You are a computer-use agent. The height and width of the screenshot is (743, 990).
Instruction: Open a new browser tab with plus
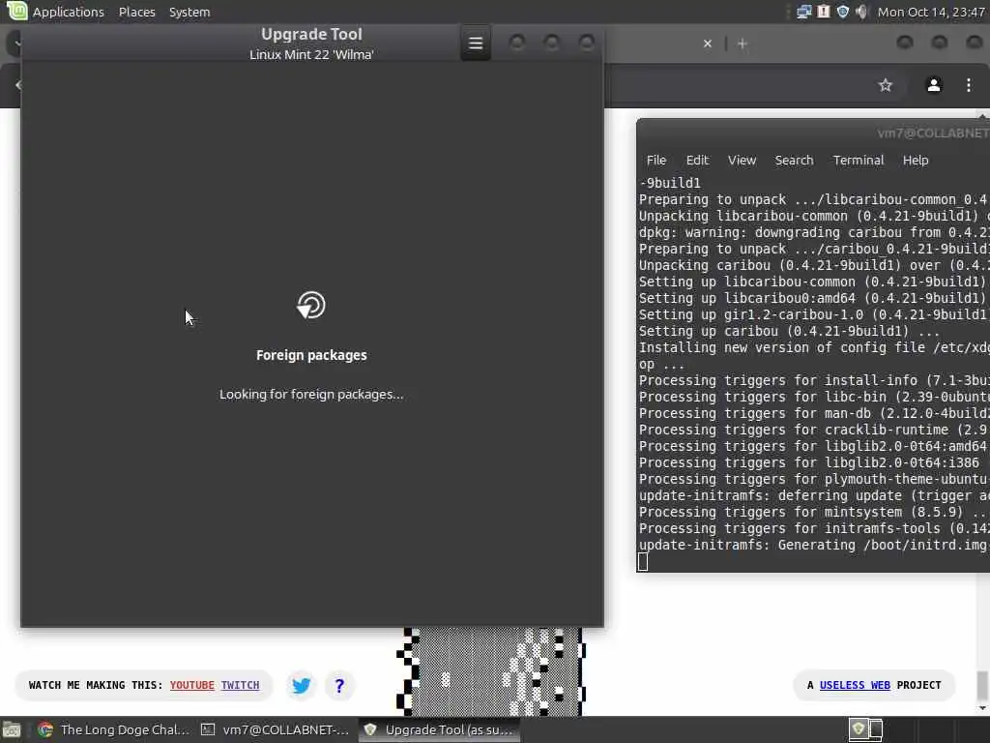point(742,44)
